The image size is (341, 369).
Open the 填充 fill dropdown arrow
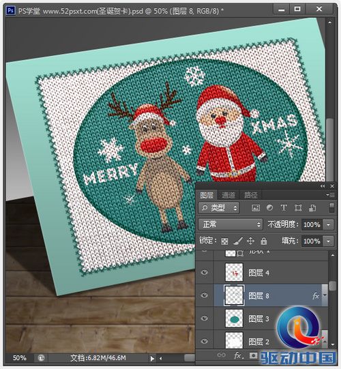point(329,241)
